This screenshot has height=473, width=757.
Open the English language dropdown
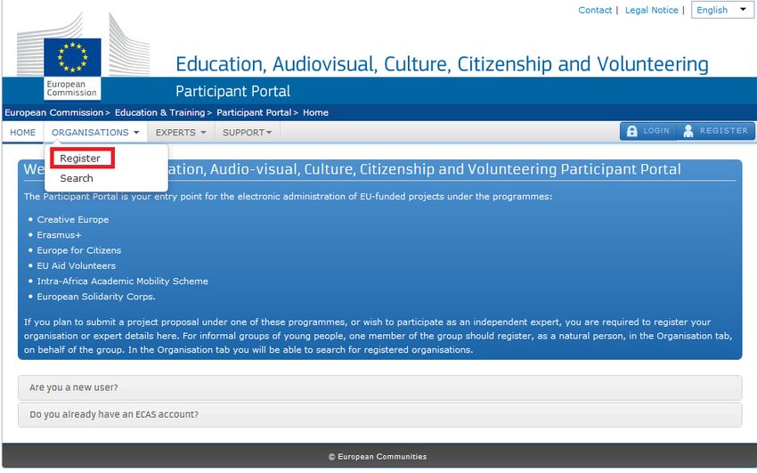[722, 10]
